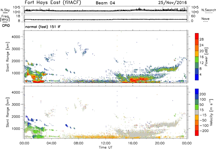
Task: Click the blue velocity patch near 2000 km
Action: point(27,118)
